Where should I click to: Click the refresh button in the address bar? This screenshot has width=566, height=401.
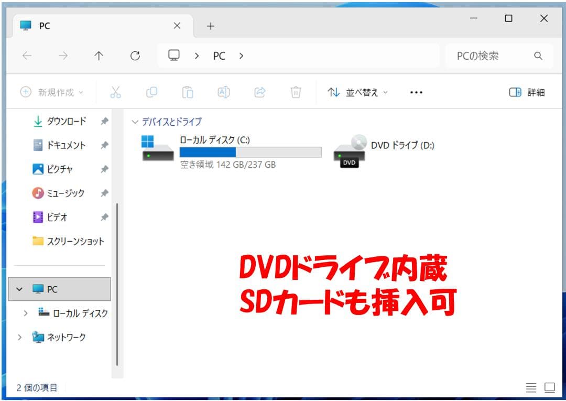click(x=135, y=56)
